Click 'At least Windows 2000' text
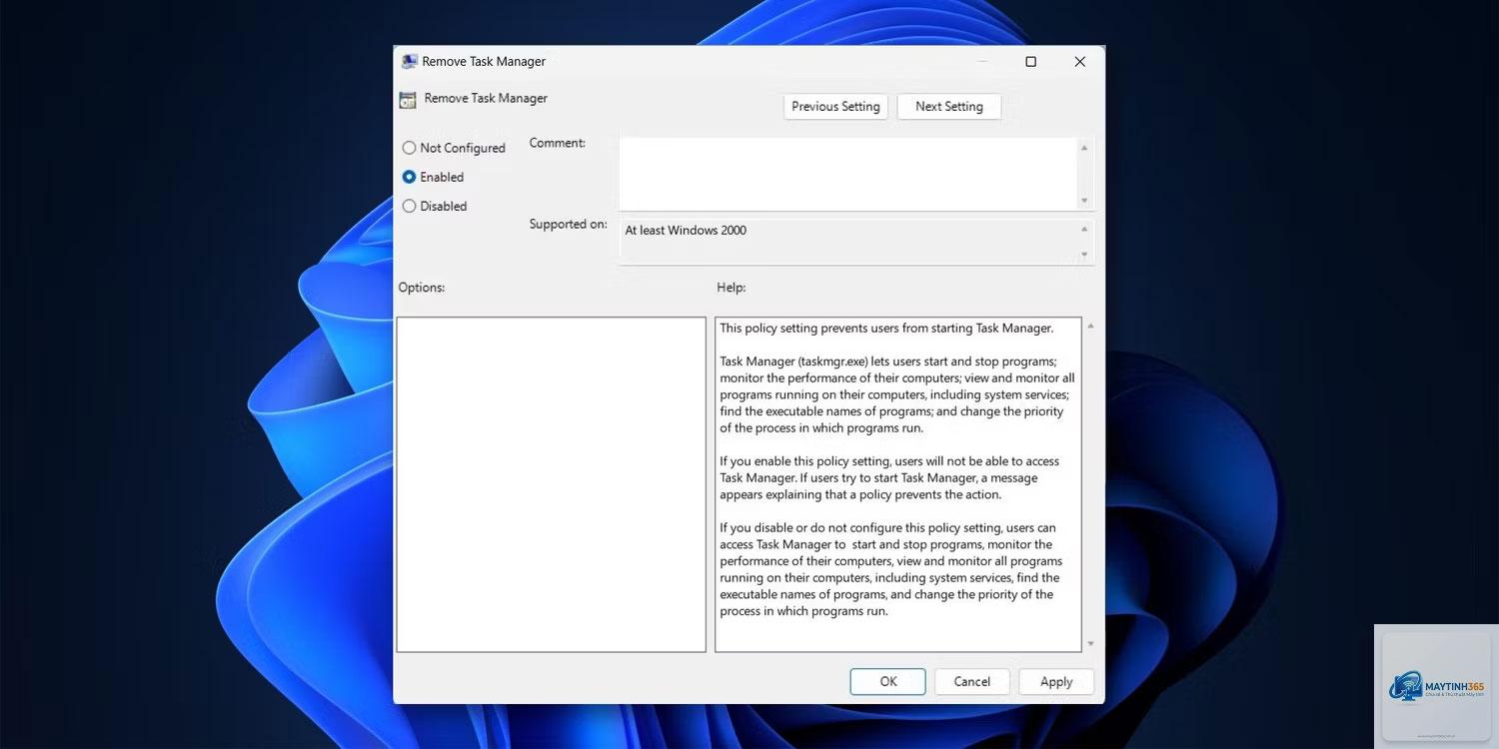Image resolution: width=1499 pixels, height=749 pixels. (x=686, y=231)
